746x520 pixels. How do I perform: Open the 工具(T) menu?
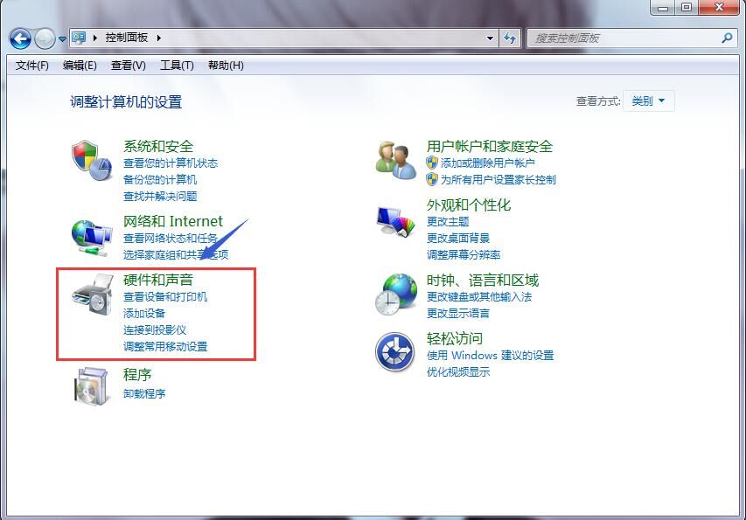pos(177,66)
